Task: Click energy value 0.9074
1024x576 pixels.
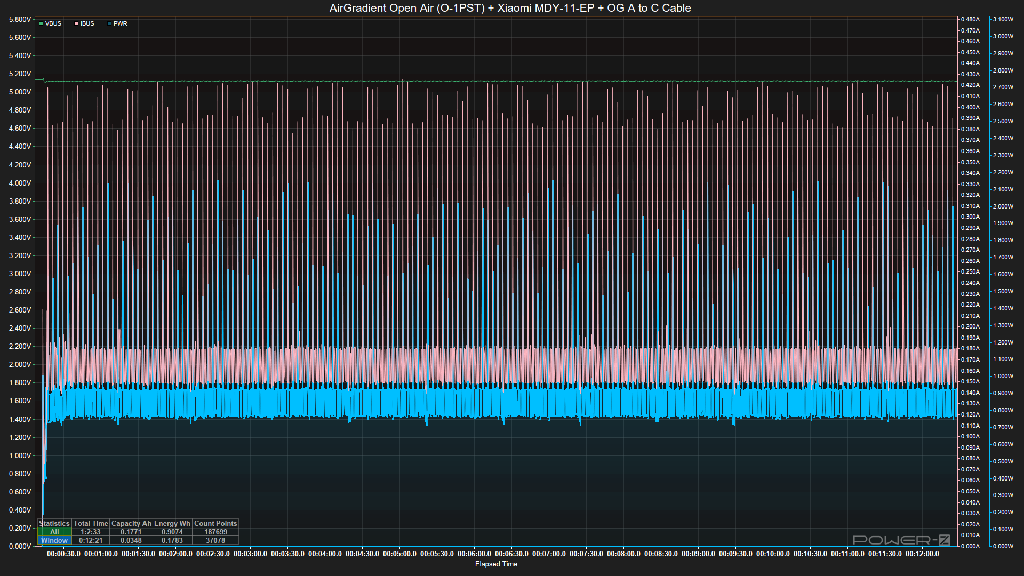Action: (172, 532)
